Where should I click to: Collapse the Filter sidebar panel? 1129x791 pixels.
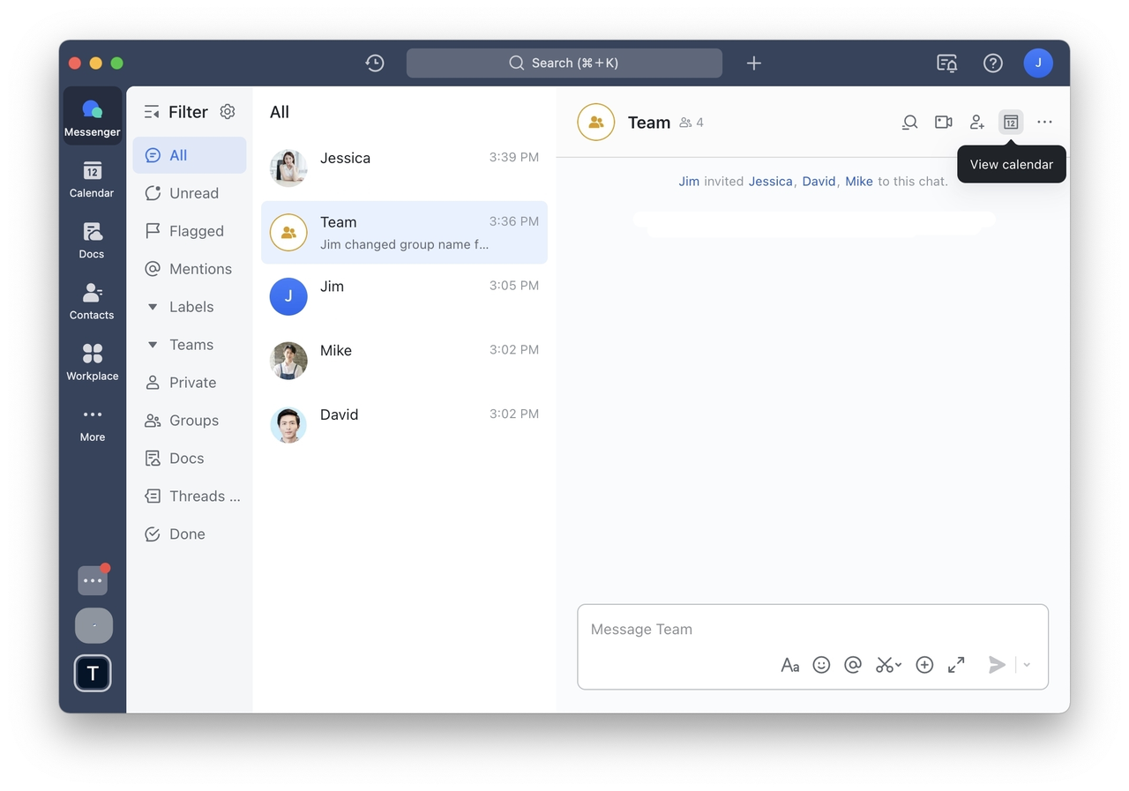[152, 112]
